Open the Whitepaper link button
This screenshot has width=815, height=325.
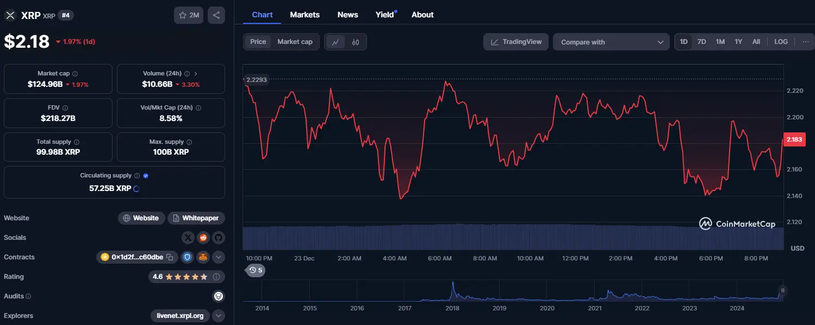tap(196, 218)
